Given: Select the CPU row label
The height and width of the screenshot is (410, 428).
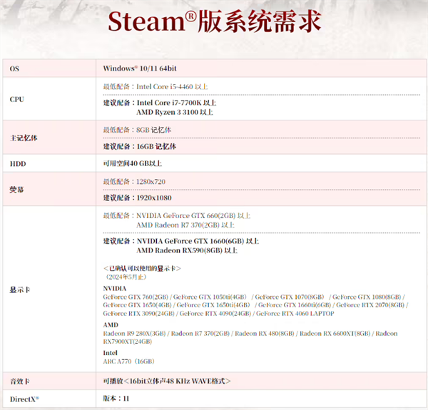Looking at the screenshot, I should tap(17, 99).
